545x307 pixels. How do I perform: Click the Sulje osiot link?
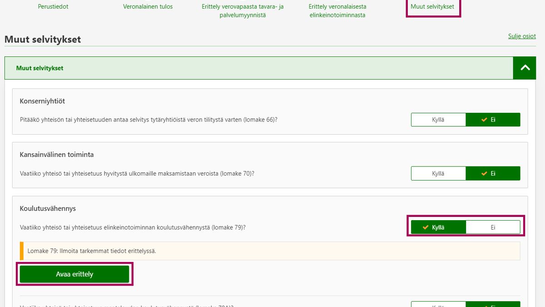click(x=522, y=36)
